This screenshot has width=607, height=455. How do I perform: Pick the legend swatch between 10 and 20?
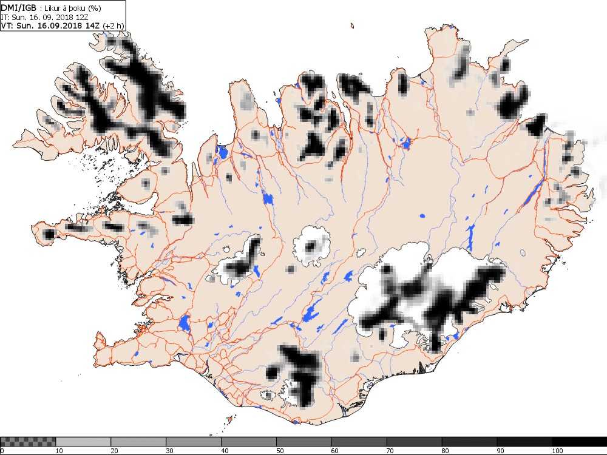pos(83,442)
